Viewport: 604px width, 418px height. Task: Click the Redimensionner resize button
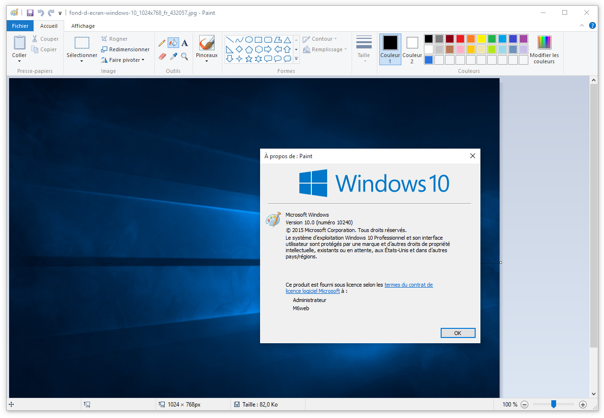pos(125,49)
